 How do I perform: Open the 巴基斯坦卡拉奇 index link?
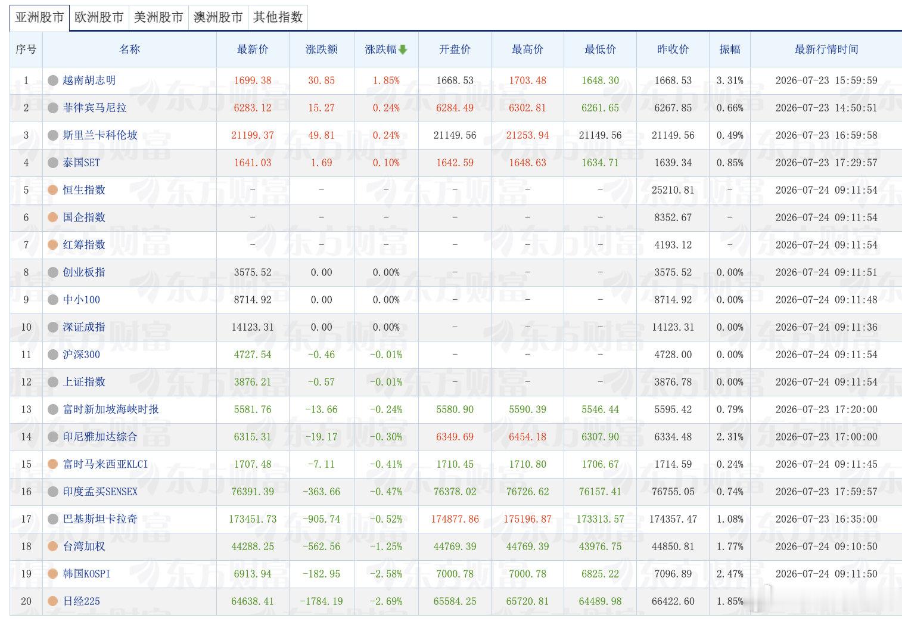100,519
